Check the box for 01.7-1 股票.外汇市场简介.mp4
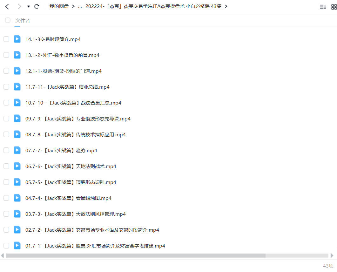 pos(6,246)
